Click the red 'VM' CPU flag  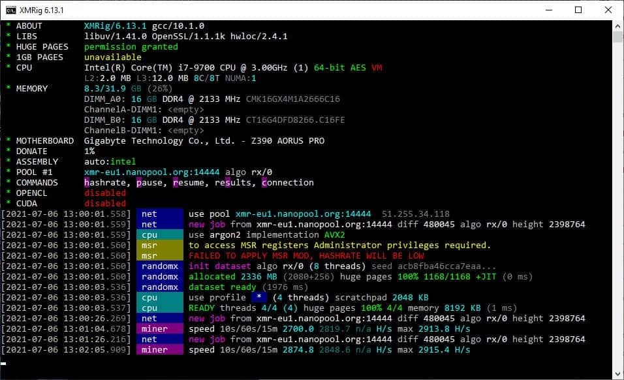point(377,68)
